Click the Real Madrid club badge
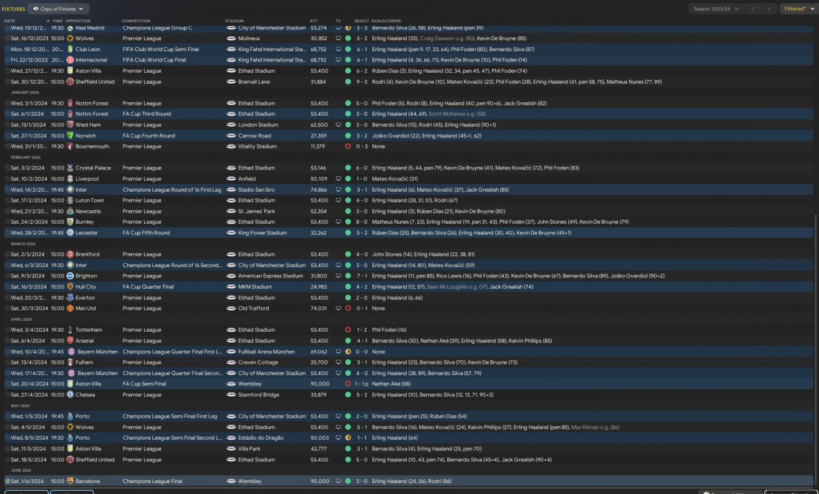The width and height of the screenshot is (819, 494). pos(70,28)
